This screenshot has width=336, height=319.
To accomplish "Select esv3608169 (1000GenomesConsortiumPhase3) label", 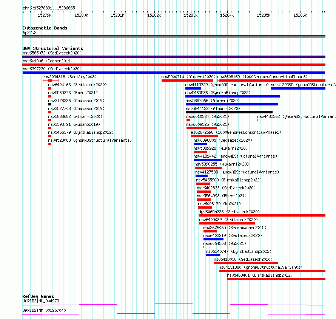I will (x=262, y=77).
